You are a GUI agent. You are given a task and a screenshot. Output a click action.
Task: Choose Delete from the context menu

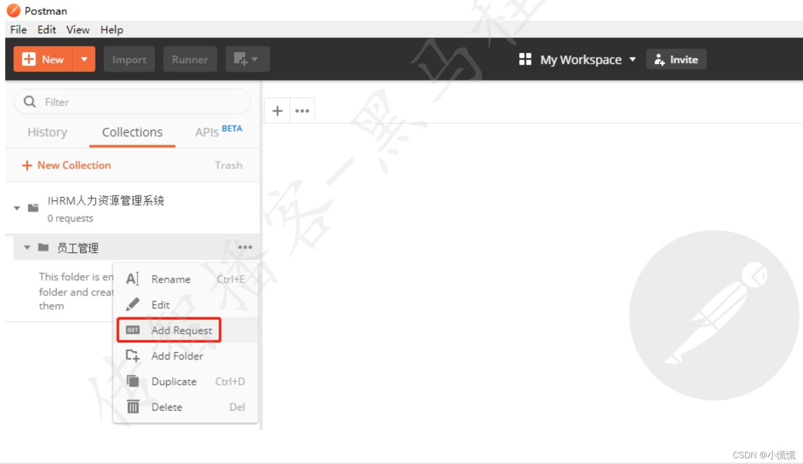point(185,407)
